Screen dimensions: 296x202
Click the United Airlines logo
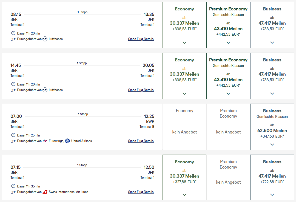point(67,141)
